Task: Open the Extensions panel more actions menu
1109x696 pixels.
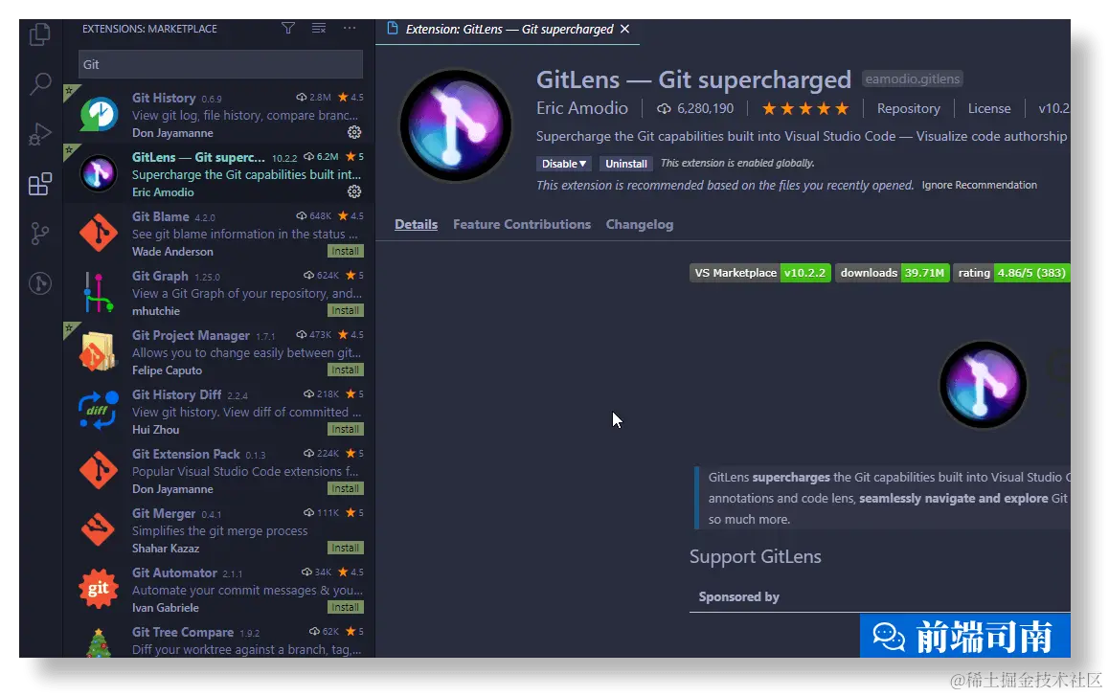Action: [350, 29]
